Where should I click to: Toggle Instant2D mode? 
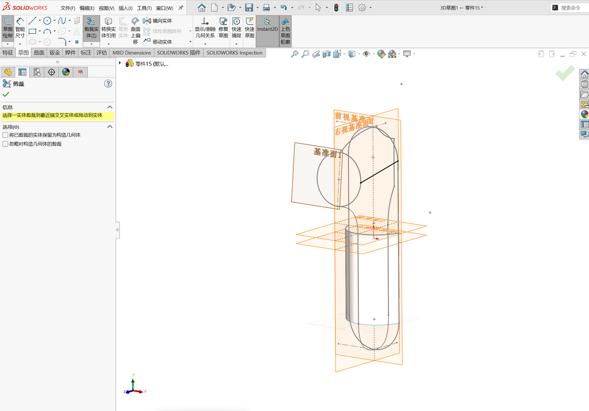(x=267, y=31)
